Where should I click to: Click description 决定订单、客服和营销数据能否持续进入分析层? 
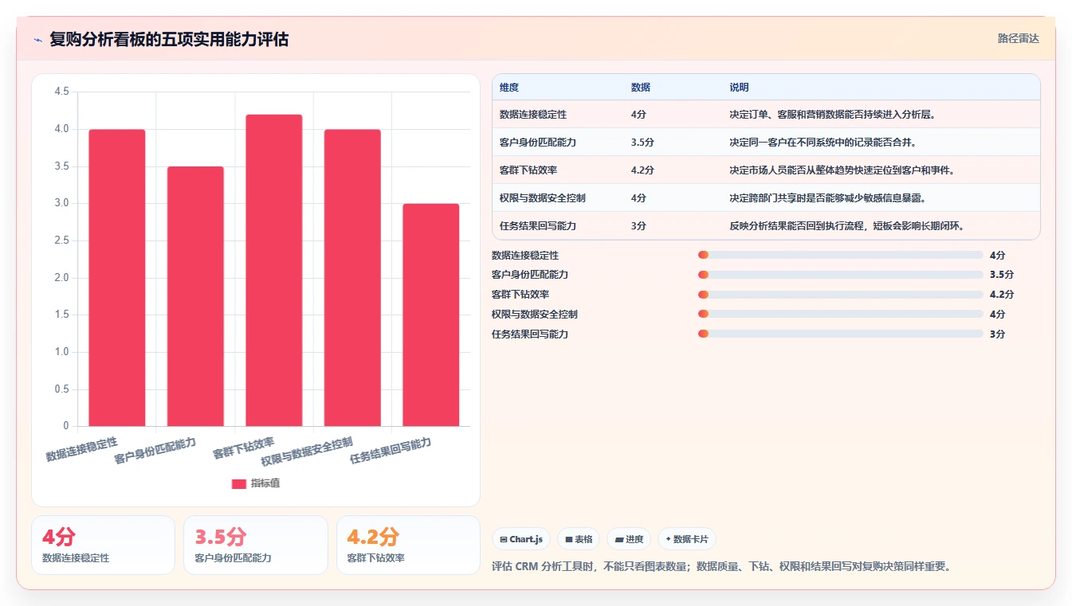(832, 115)
